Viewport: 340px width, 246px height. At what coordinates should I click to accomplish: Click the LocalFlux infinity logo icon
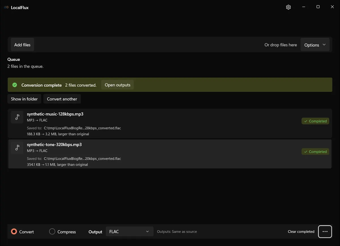pyautogui.click(x=6, y=8)
